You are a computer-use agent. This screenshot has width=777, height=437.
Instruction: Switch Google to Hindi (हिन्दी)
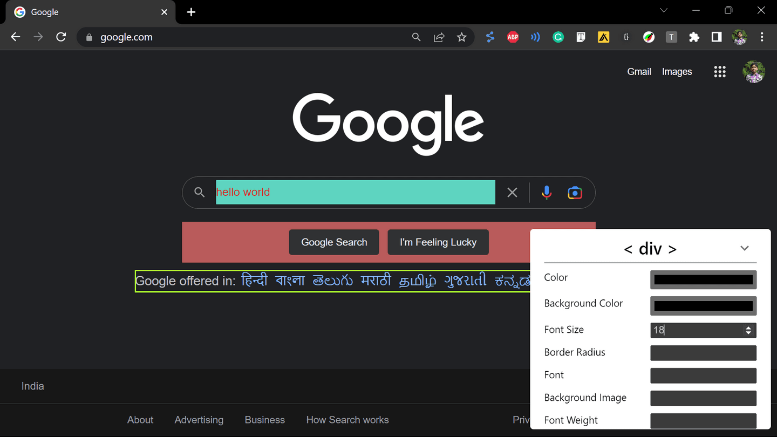pyautogui.click(x=255, y=281)
